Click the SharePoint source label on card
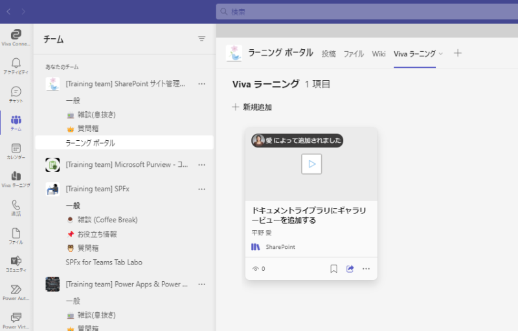Viewport: 518px width, 331px height. pyautogui.click(x=280, y=247)
